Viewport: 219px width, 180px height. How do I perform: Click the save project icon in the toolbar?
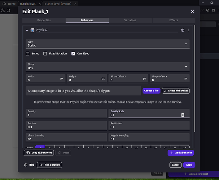click(8, 10)
